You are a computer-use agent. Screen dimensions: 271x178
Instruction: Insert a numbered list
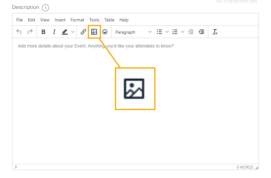(175, 32)
